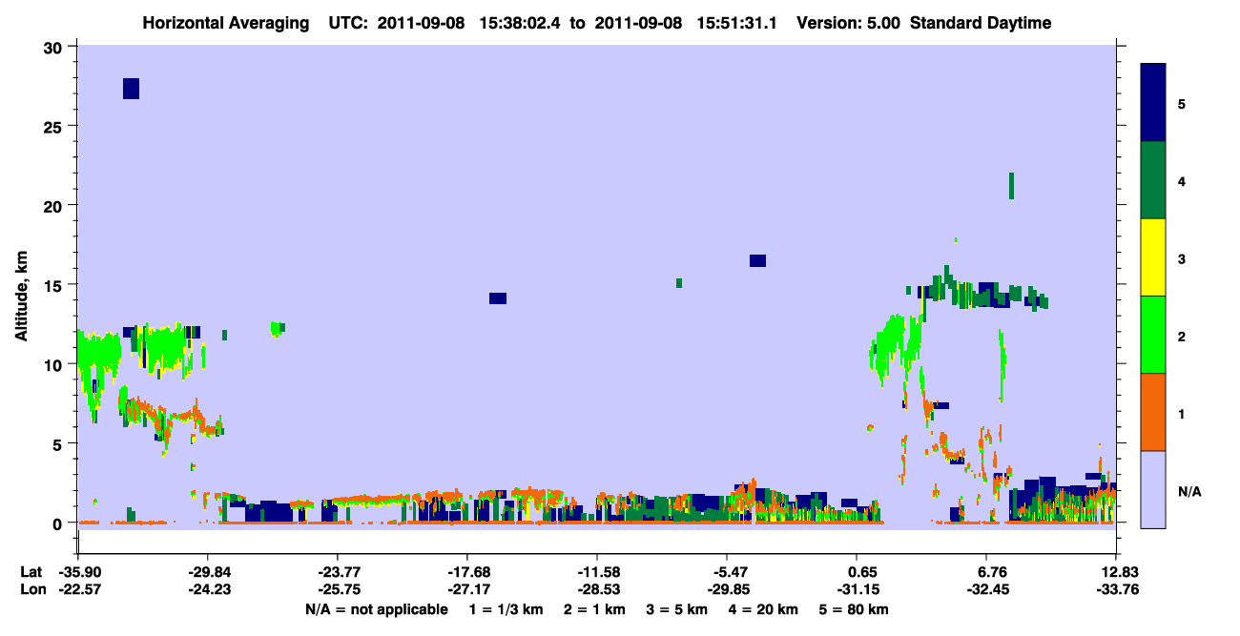The image size is (1240, 636).
Task: Click the 'Standard Daytime' text
Action: tap(981, 23)
